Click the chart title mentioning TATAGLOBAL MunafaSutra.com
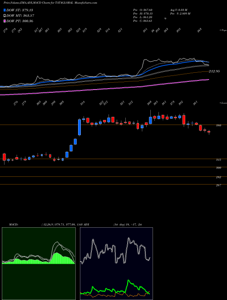 (x=50, y=3)
